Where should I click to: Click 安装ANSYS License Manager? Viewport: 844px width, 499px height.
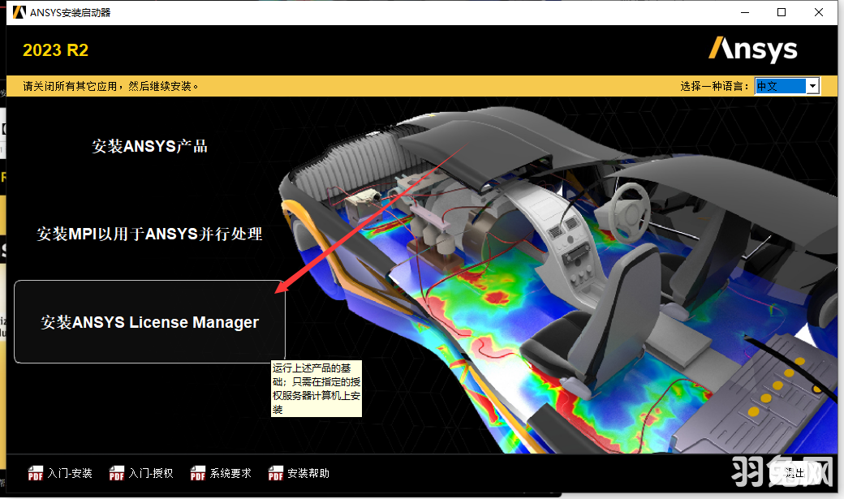point(149,321)
